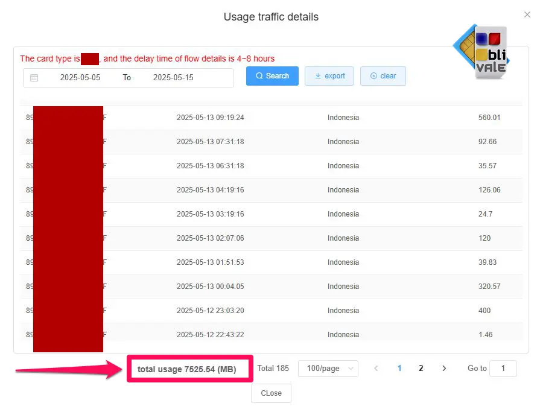Select page 2 in pagination
The height and width of the screenshot is (412, 540).
pyautogui.click(x=421, y=369)
